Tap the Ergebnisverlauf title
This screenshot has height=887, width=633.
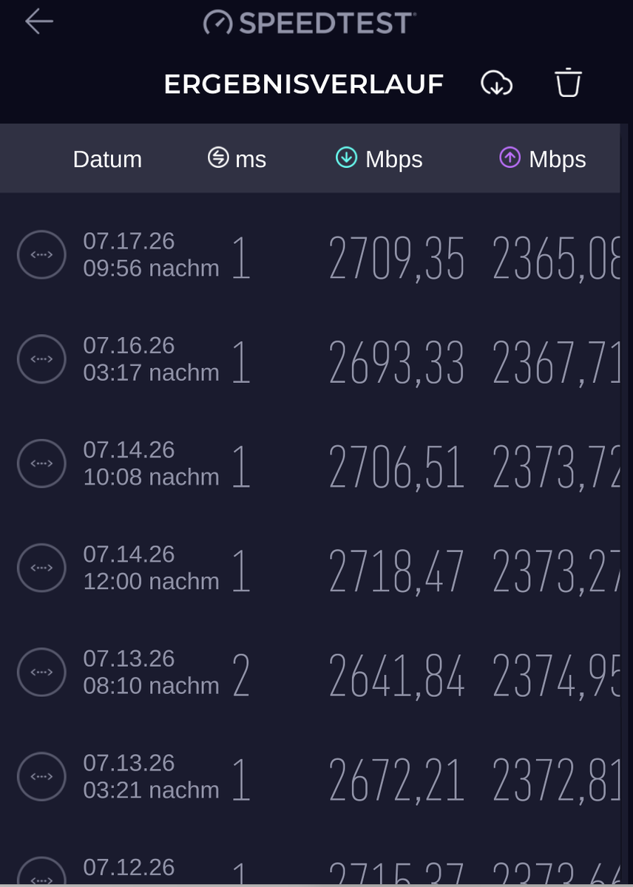pos(303,84)
